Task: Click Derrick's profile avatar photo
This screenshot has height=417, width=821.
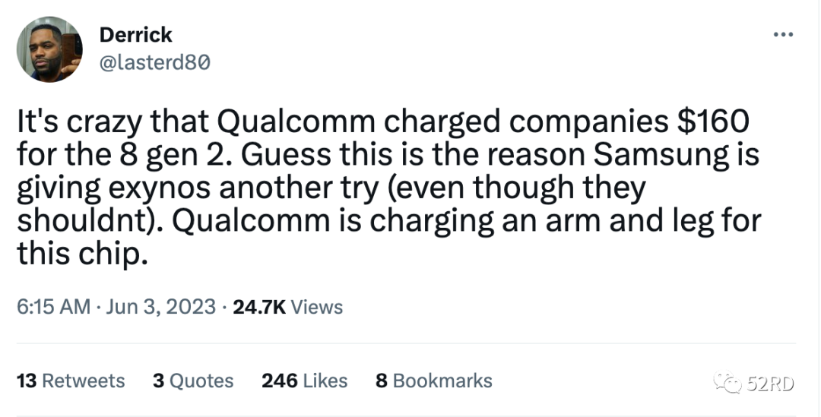Action: tap(49, 49)
